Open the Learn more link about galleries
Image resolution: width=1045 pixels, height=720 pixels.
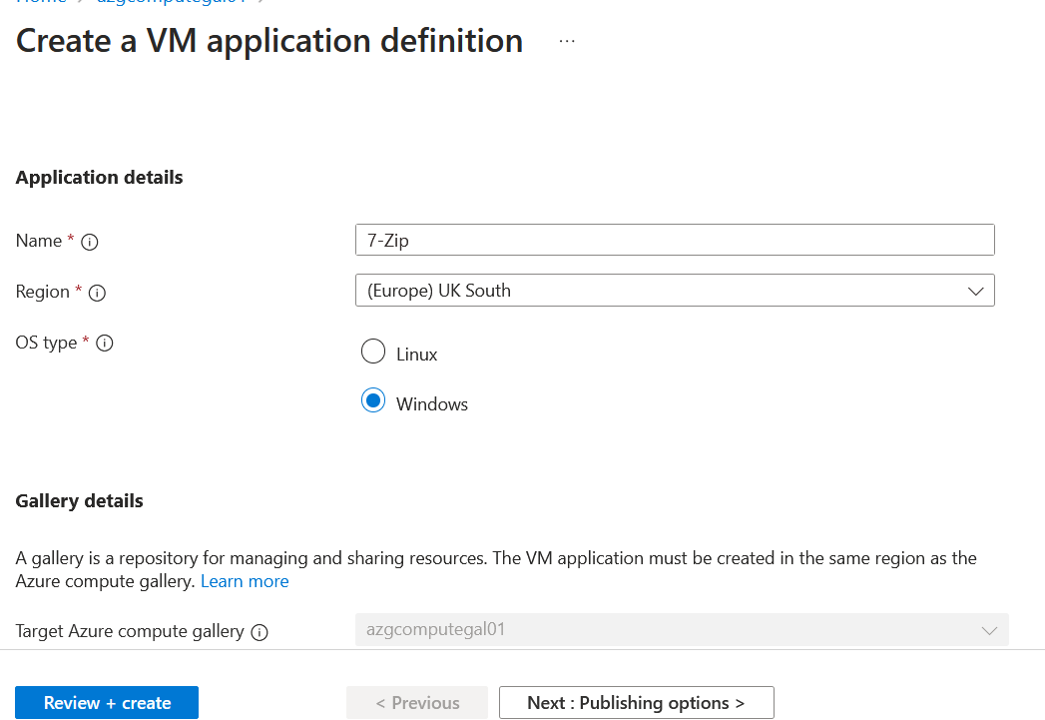tap(245, 580)
